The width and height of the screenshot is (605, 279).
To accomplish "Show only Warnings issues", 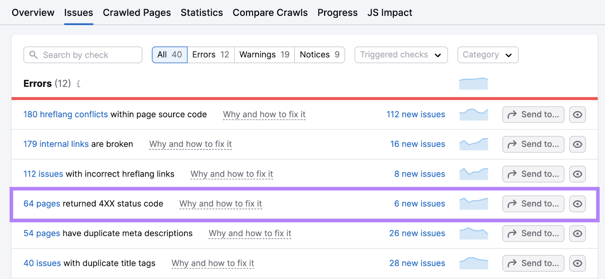I will [264, 54].
